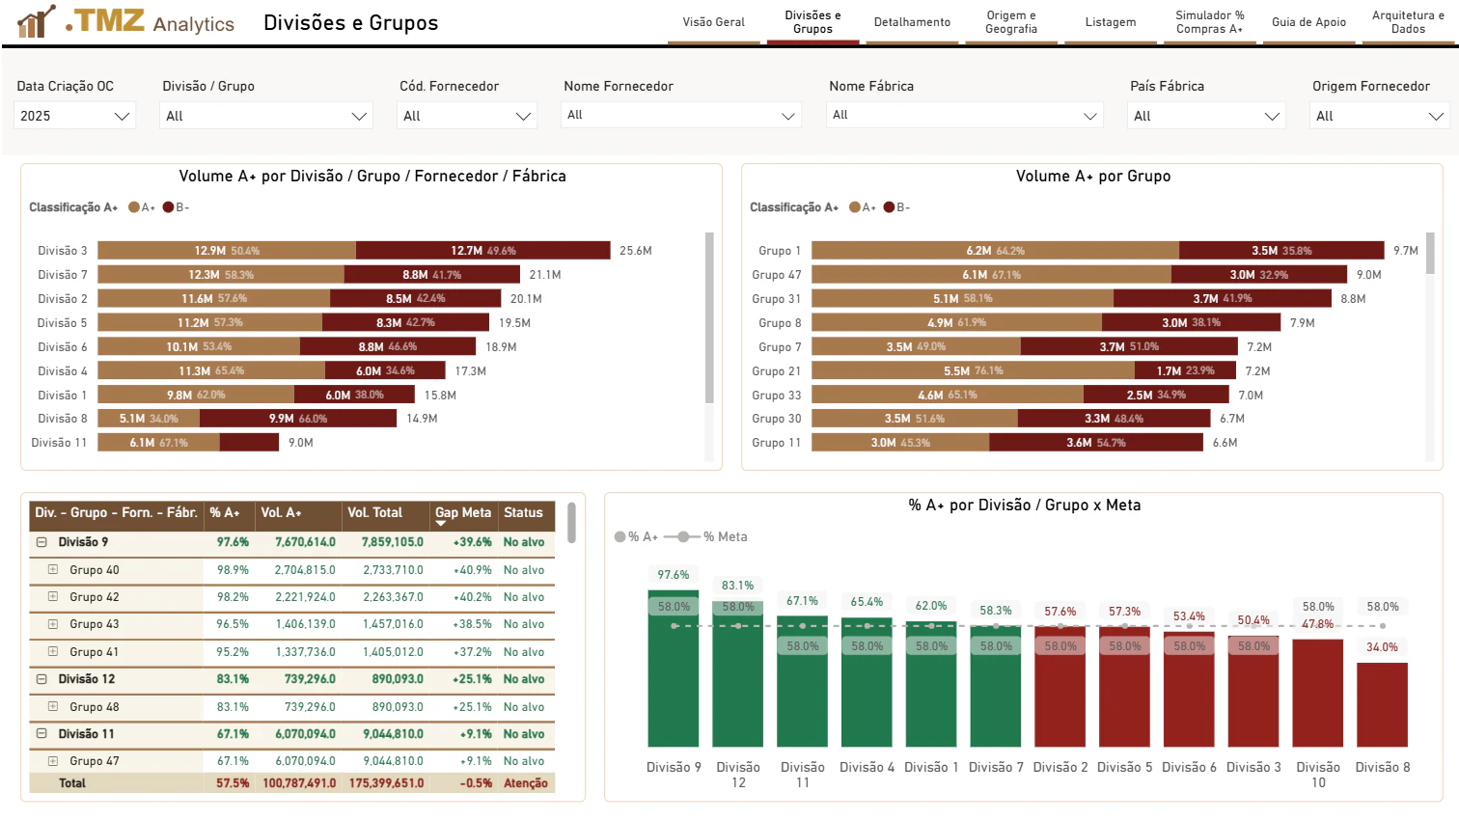Select the Grupo 47 B- bar showing 3.0M

(1258, 275)
